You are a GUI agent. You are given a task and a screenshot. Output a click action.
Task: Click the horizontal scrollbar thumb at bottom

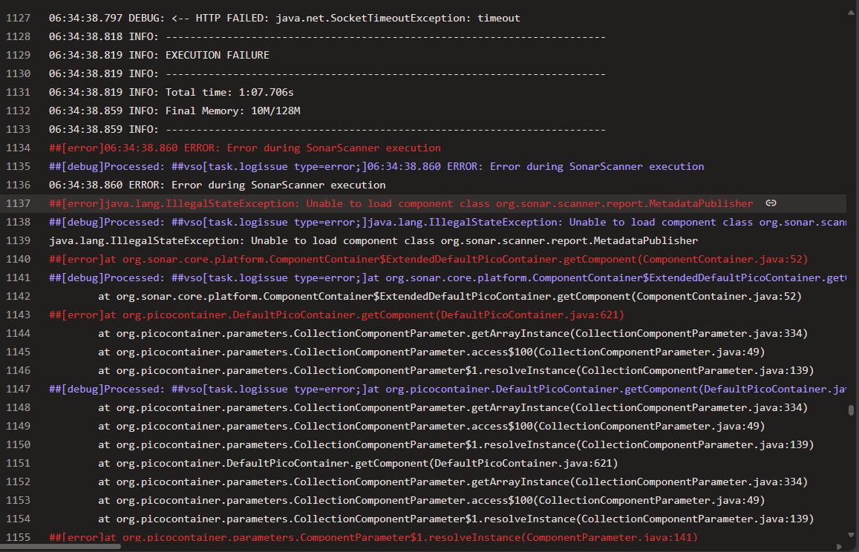[x=61, y=546]
